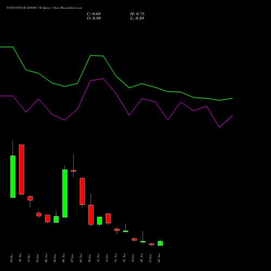Click the '09 Jan' date label
This screenshot has width=271, height=271.
click(89, 258)
